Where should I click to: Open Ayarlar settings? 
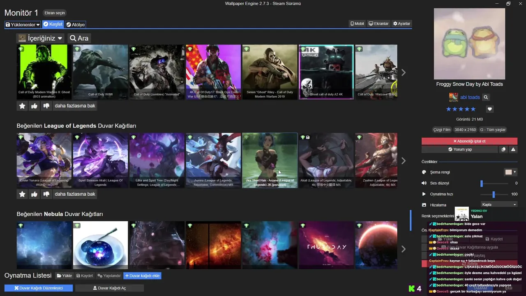point(401,24)
